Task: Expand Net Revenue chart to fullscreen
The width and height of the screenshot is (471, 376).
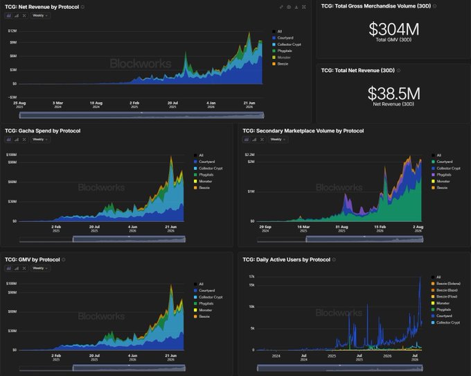Action: [x=303, y=7]
